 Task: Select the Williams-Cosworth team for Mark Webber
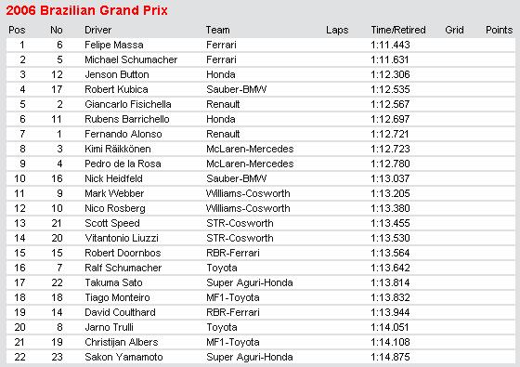(x=248, y=193)
